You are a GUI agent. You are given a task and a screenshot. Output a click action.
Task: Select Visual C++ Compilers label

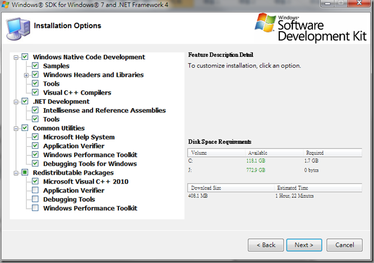(77, 93)
